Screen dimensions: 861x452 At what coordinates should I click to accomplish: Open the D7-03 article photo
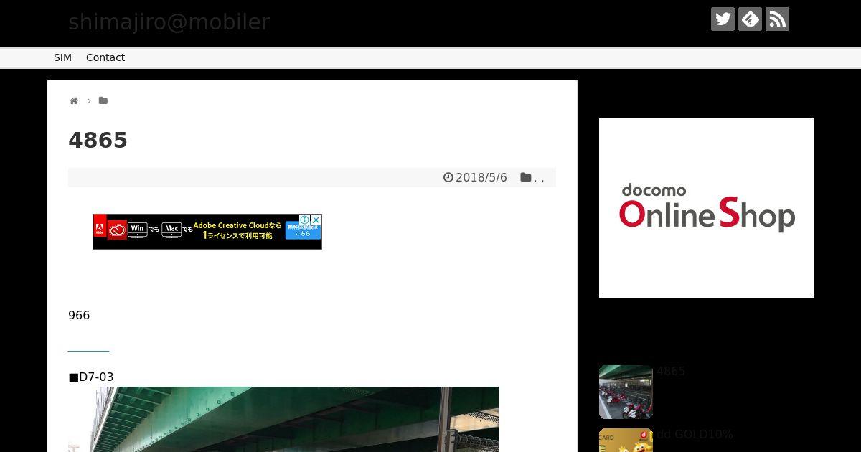[283, 419]
